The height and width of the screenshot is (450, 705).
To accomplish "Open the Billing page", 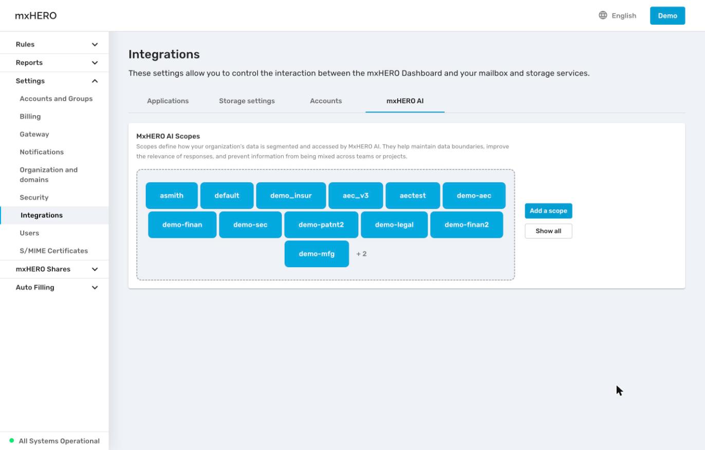I will (x=30, y=117).
